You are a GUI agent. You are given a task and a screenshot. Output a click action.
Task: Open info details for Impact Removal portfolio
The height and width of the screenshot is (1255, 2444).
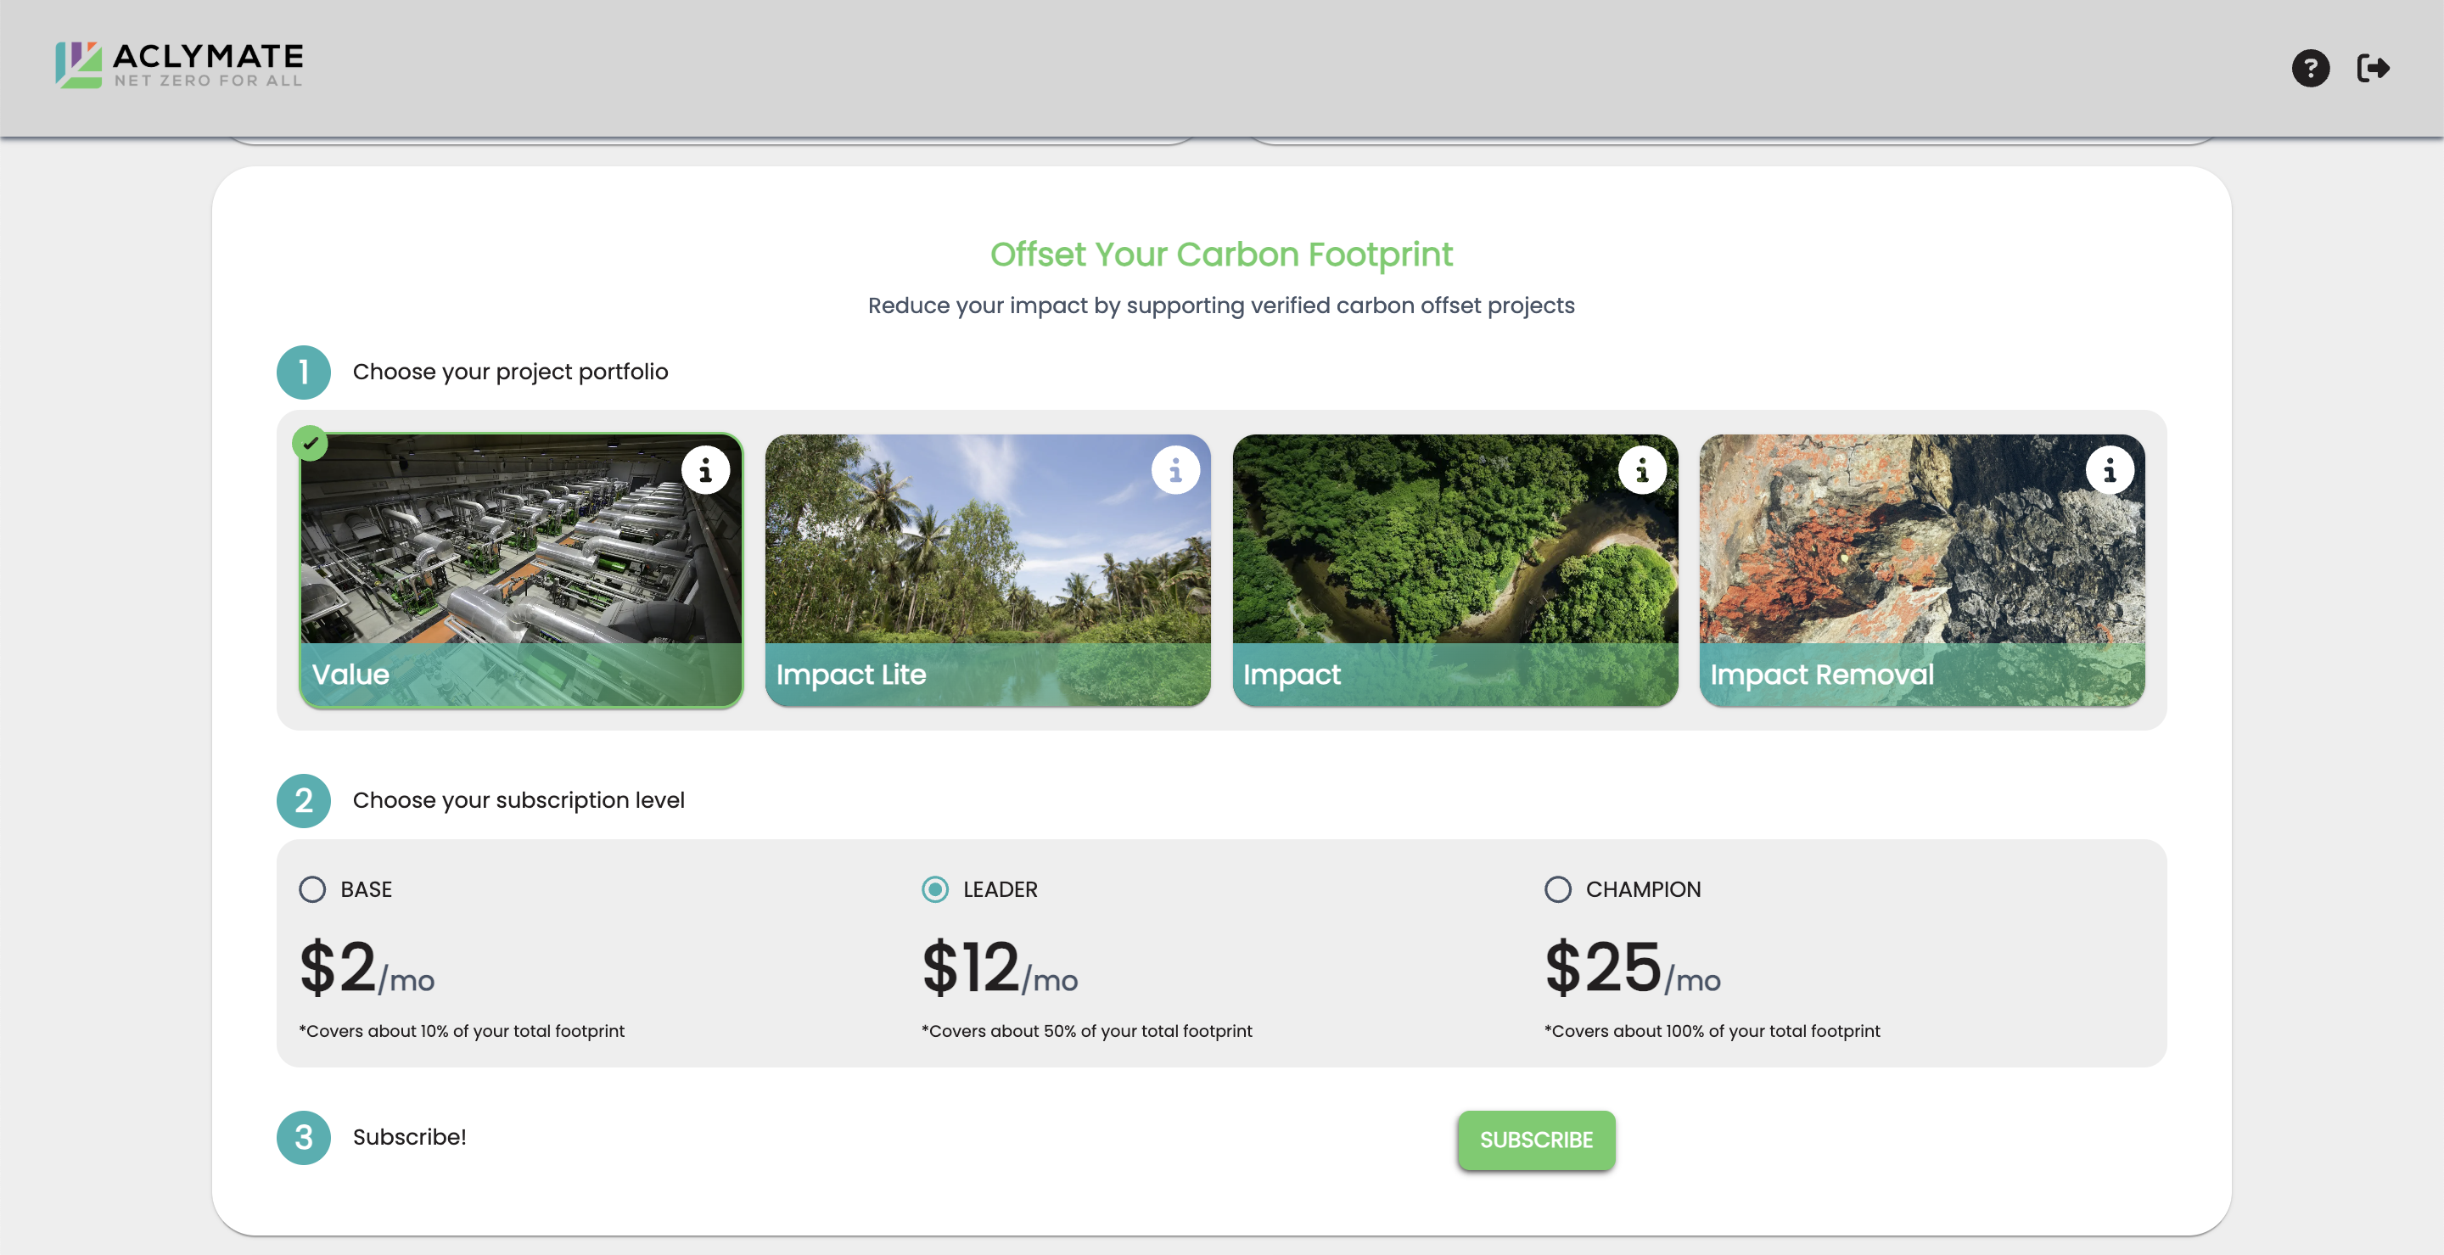pos(2110,468)
